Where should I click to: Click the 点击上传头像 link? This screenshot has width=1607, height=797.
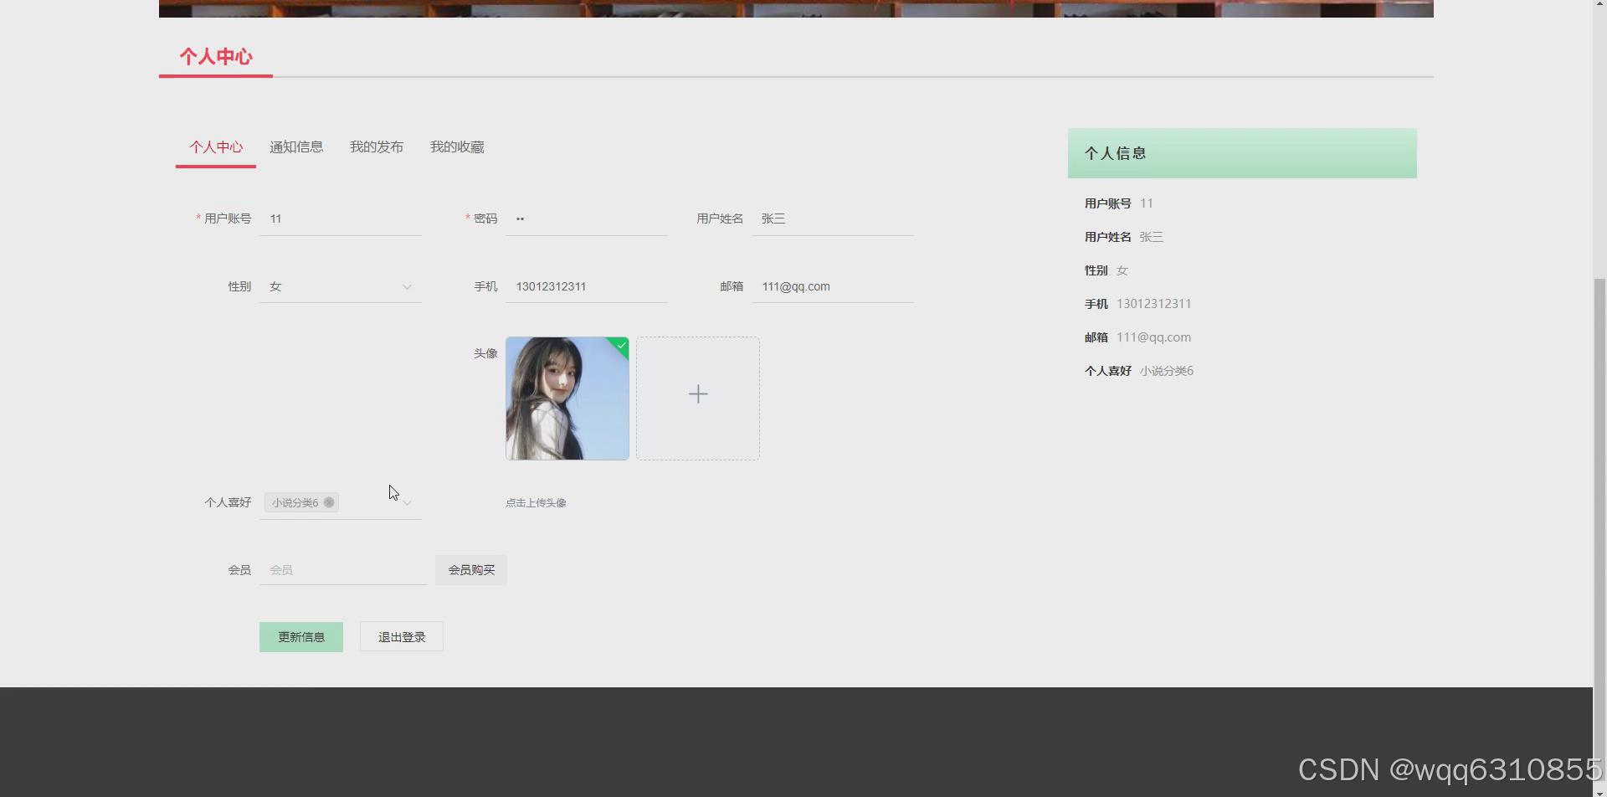tap(536, 502)
